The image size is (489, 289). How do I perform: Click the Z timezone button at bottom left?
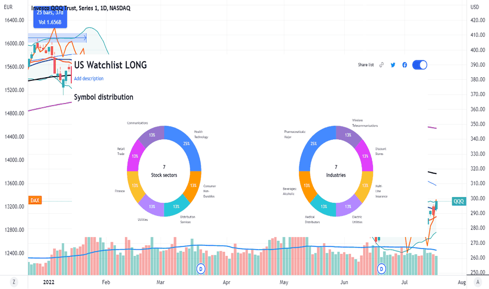(14, 282)
